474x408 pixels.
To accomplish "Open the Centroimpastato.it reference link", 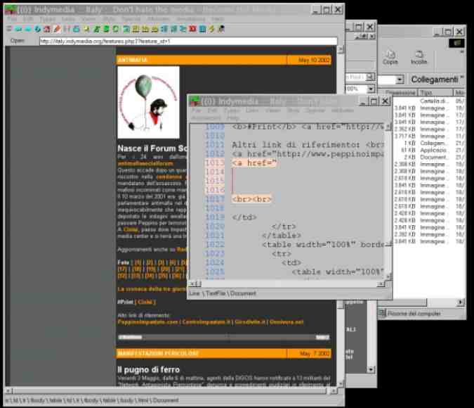I will pyautogui.click(x=206, y=322).
